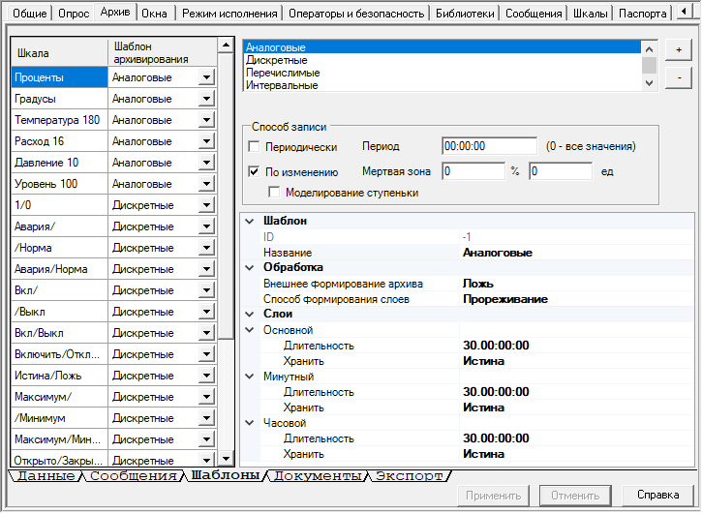Image resolution: width=702 pixels, height=513 pixels.
Task: Switch to Библиотеки tab
Action: tap(465, 13)
